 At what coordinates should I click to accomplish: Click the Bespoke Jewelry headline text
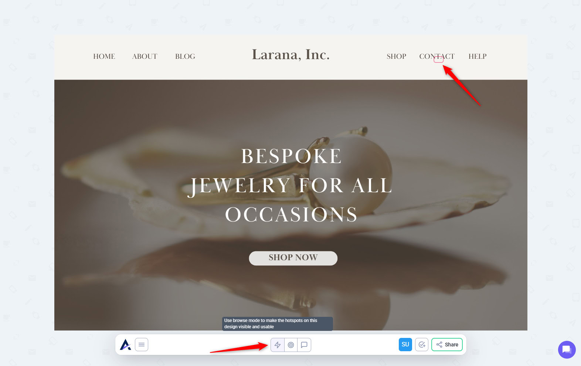click(x=291, y=185)
